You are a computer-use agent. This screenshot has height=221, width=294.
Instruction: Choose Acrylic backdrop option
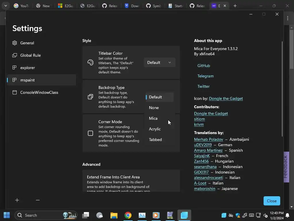[x=160, y=129]
